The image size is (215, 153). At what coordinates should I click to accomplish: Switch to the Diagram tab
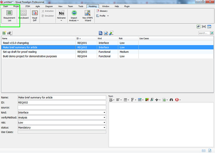49,6
